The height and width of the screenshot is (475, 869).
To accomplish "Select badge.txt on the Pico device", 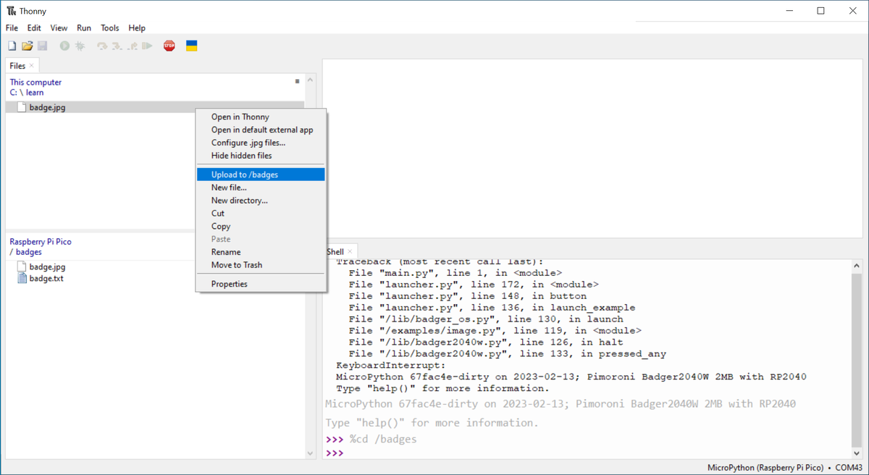I will tap(46, 278).
